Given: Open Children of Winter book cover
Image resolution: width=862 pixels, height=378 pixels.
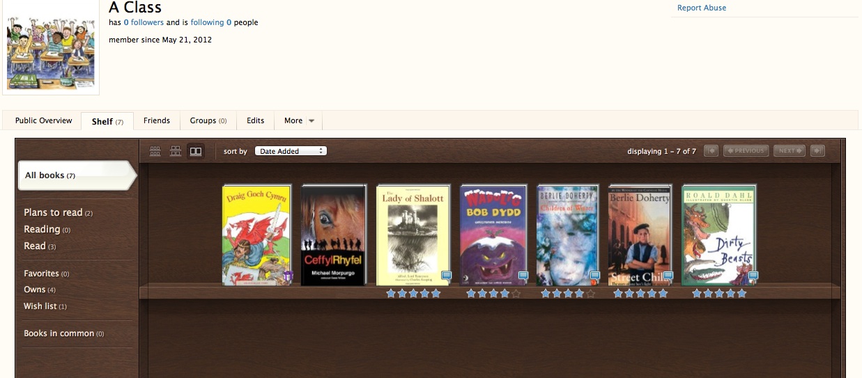Looking at the screenshot, I should click(568, 235).
